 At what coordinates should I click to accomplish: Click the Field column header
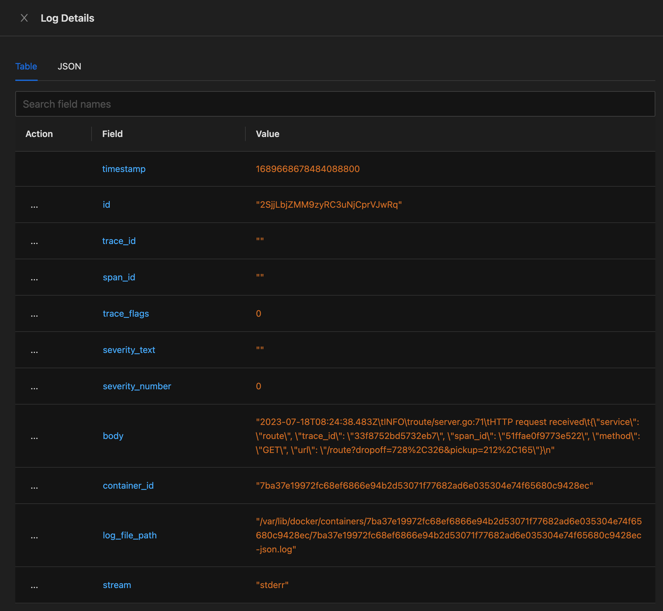pyautogui.click(x=112, y=134)
